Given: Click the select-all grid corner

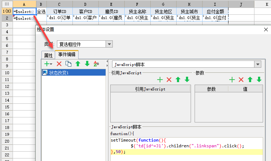Looking at the screenshot, I should pos(7,4).
